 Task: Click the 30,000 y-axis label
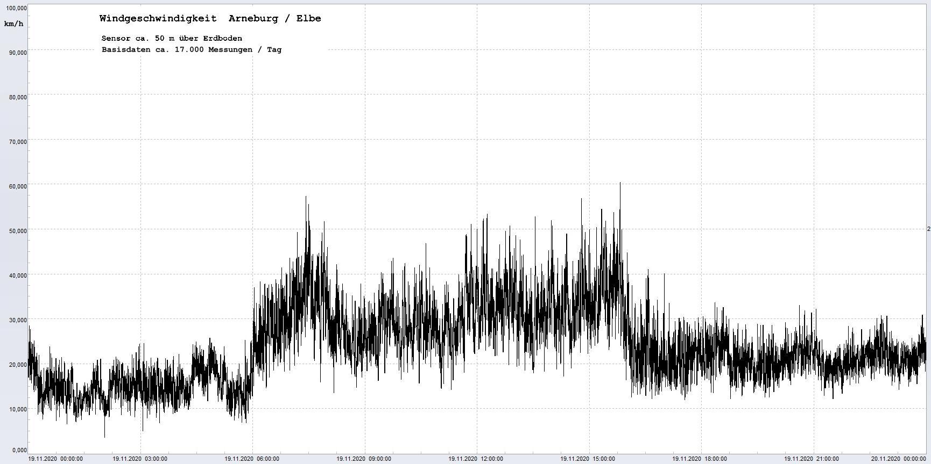click(x=16, y=320)
